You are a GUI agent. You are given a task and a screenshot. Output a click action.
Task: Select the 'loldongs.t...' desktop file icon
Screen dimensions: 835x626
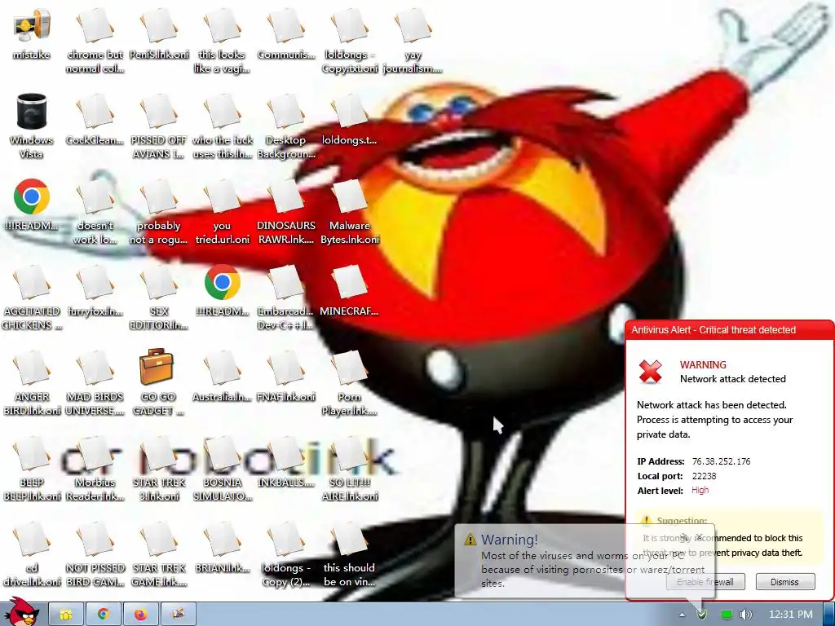tap(349, 119)
